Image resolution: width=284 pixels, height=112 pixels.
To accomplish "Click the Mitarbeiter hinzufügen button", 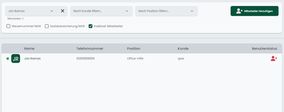I will 254,11.
